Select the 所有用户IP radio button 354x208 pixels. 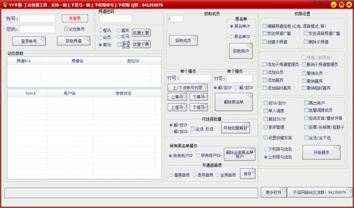[170, 156]
